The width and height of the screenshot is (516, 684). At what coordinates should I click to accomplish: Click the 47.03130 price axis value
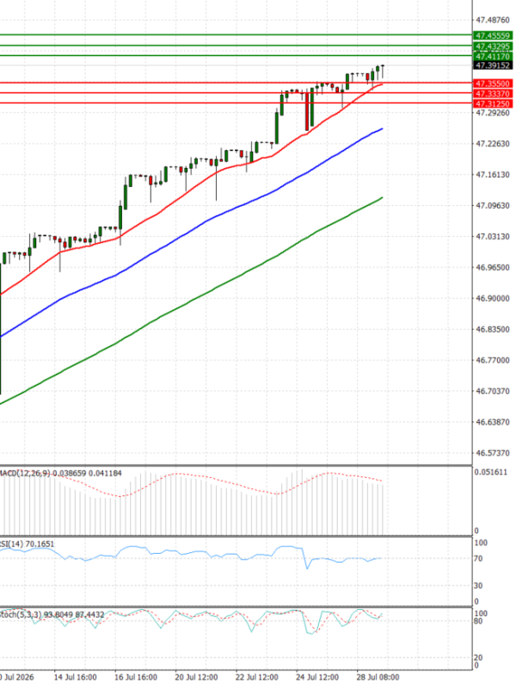tap(492, 236)
